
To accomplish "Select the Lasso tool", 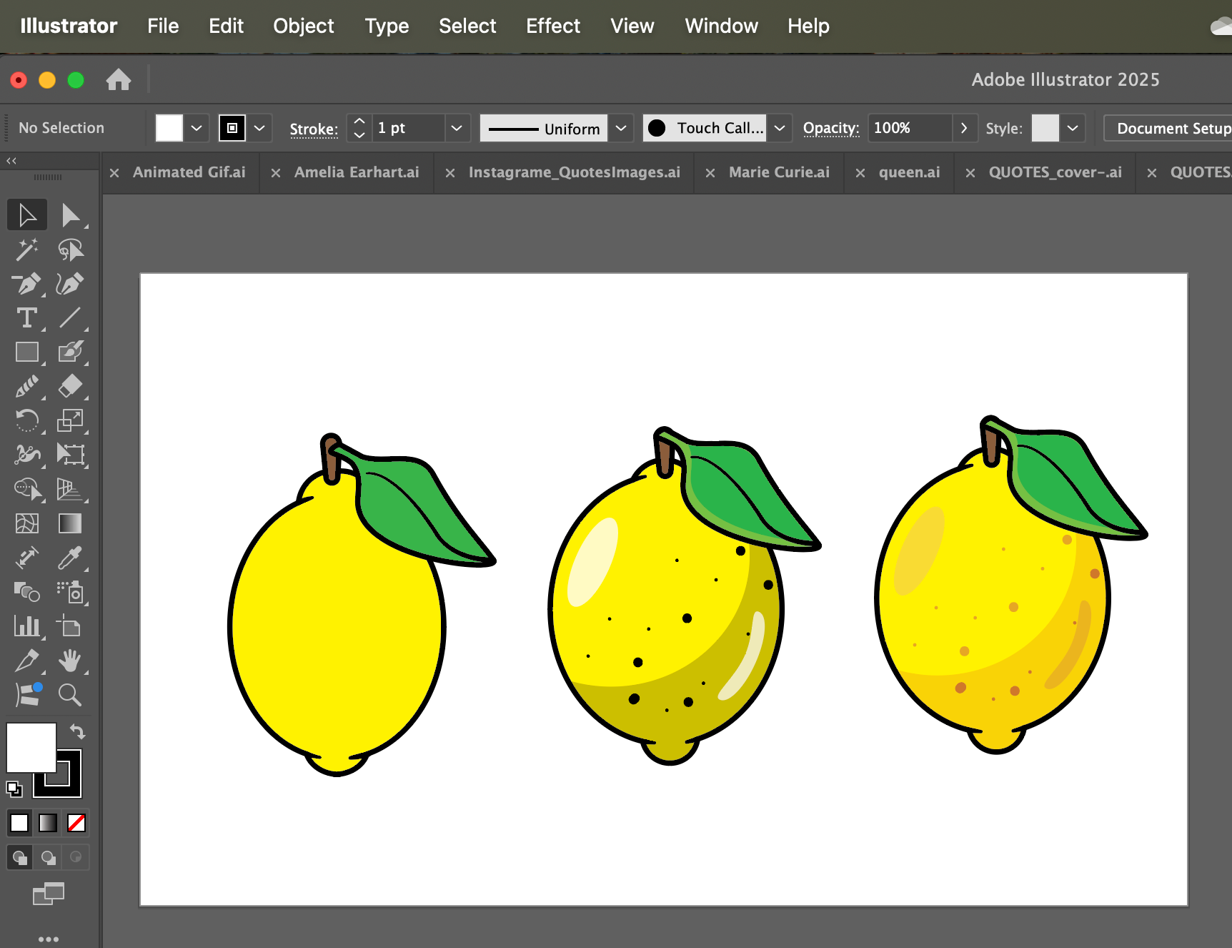I will pyautogui.click(x=70, y=250).
